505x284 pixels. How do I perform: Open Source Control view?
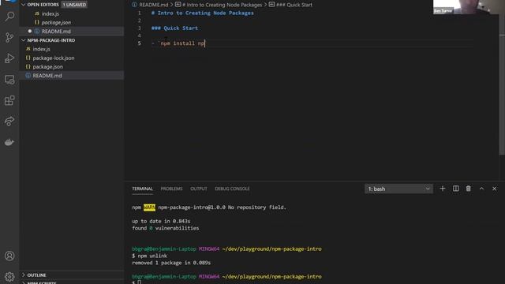tap(9, 37)
